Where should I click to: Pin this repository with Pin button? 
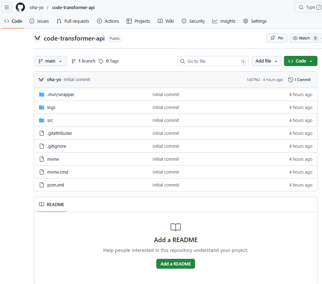277,38
